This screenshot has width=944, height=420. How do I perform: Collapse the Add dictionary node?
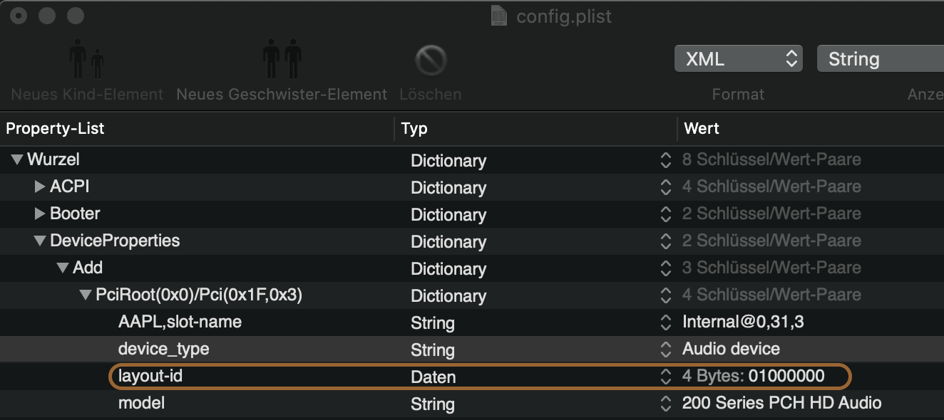(x=63, y=268)
